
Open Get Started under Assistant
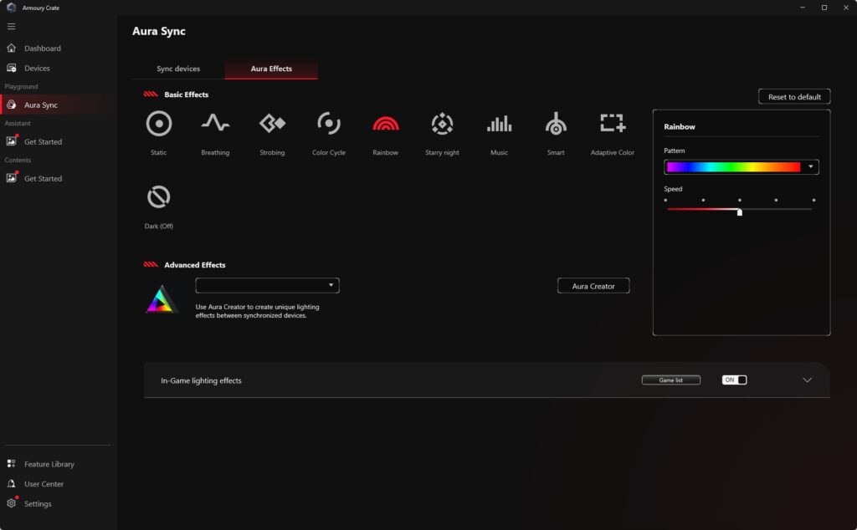coord(44,141)
